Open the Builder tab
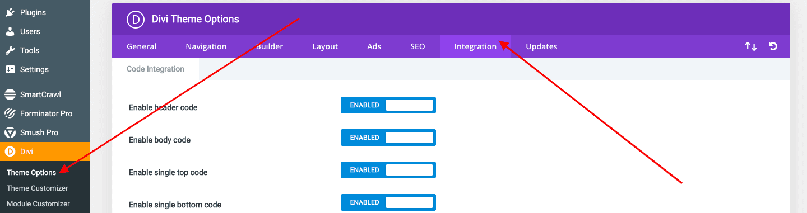This screenshot has width=807, height=213. coord(270,46)
